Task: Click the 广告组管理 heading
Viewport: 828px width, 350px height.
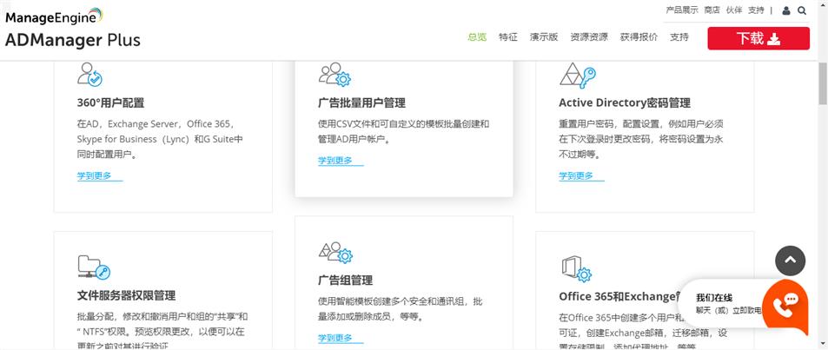Action: (x=345, y=281)
